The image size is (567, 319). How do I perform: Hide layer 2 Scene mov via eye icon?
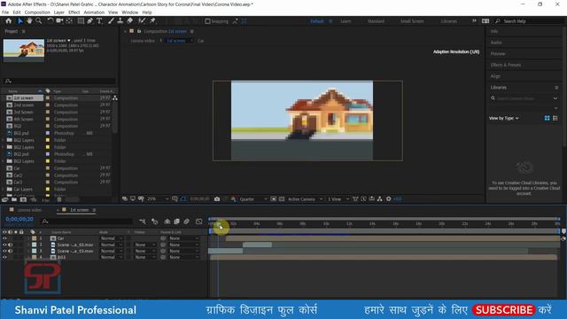tap(4, 245)
